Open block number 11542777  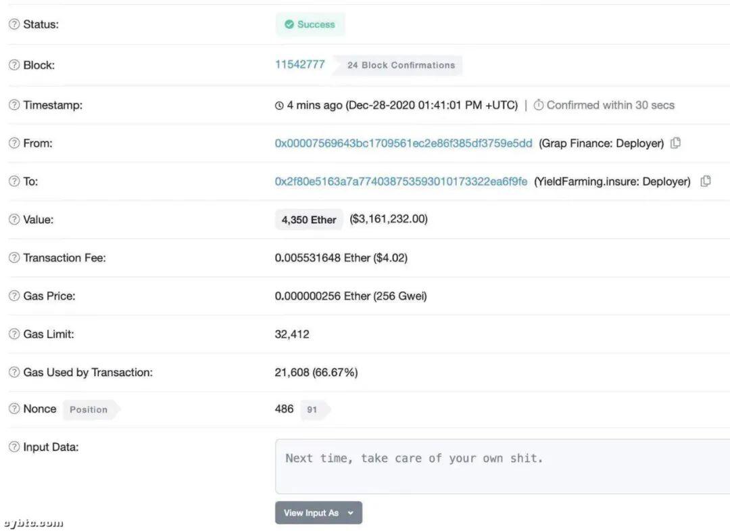pos(300,65)
